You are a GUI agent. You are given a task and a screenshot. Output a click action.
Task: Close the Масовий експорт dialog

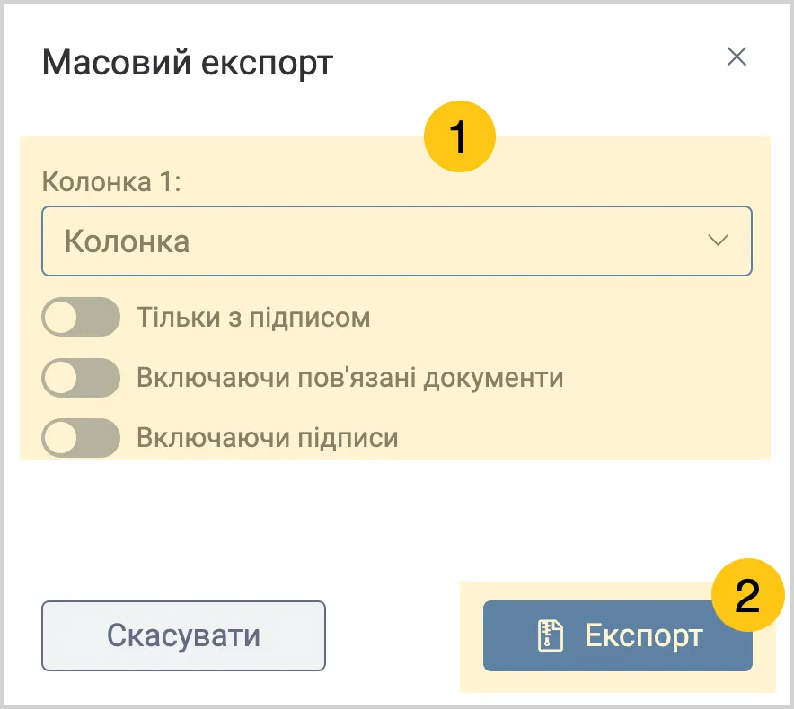[x=737, y=57]
